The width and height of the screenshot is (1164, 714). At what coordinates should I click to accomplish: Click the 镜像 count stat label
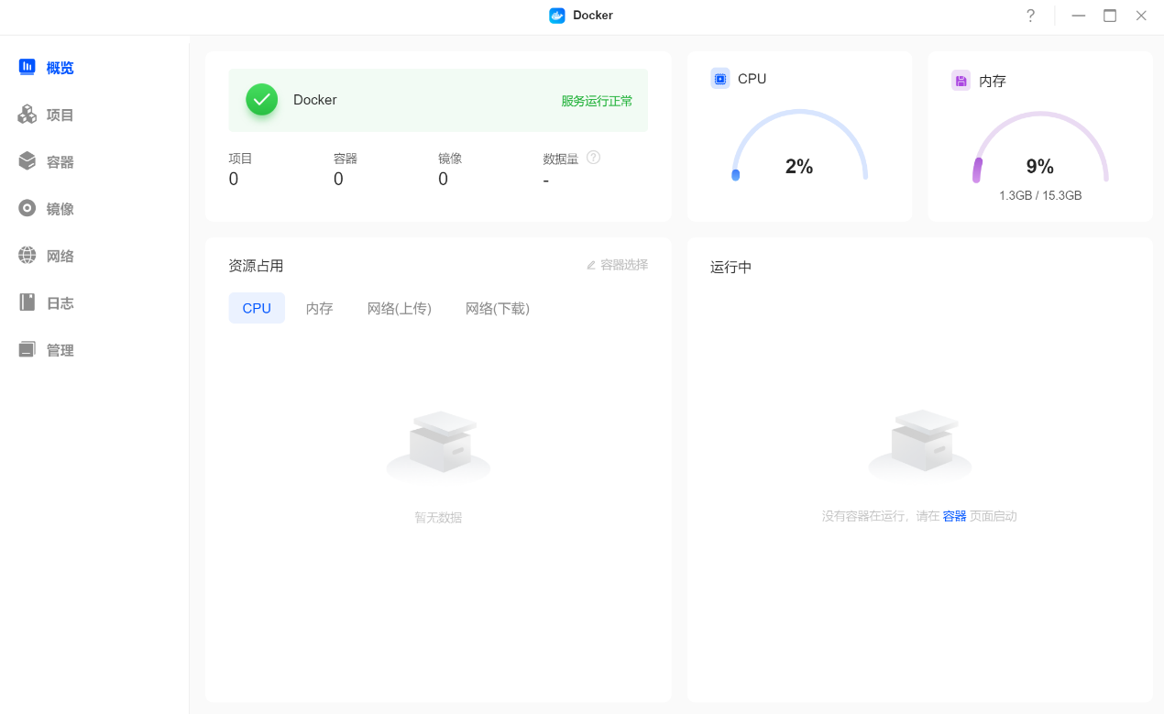pos(450,159)
